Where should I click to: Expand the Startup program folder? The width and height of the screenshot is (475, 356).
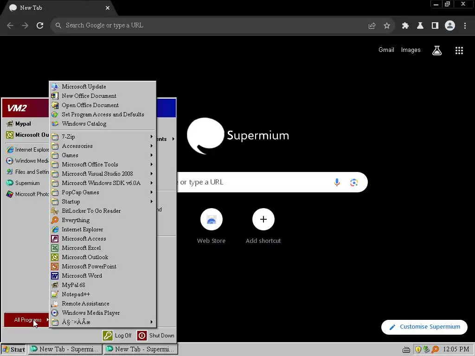point(103,202)
